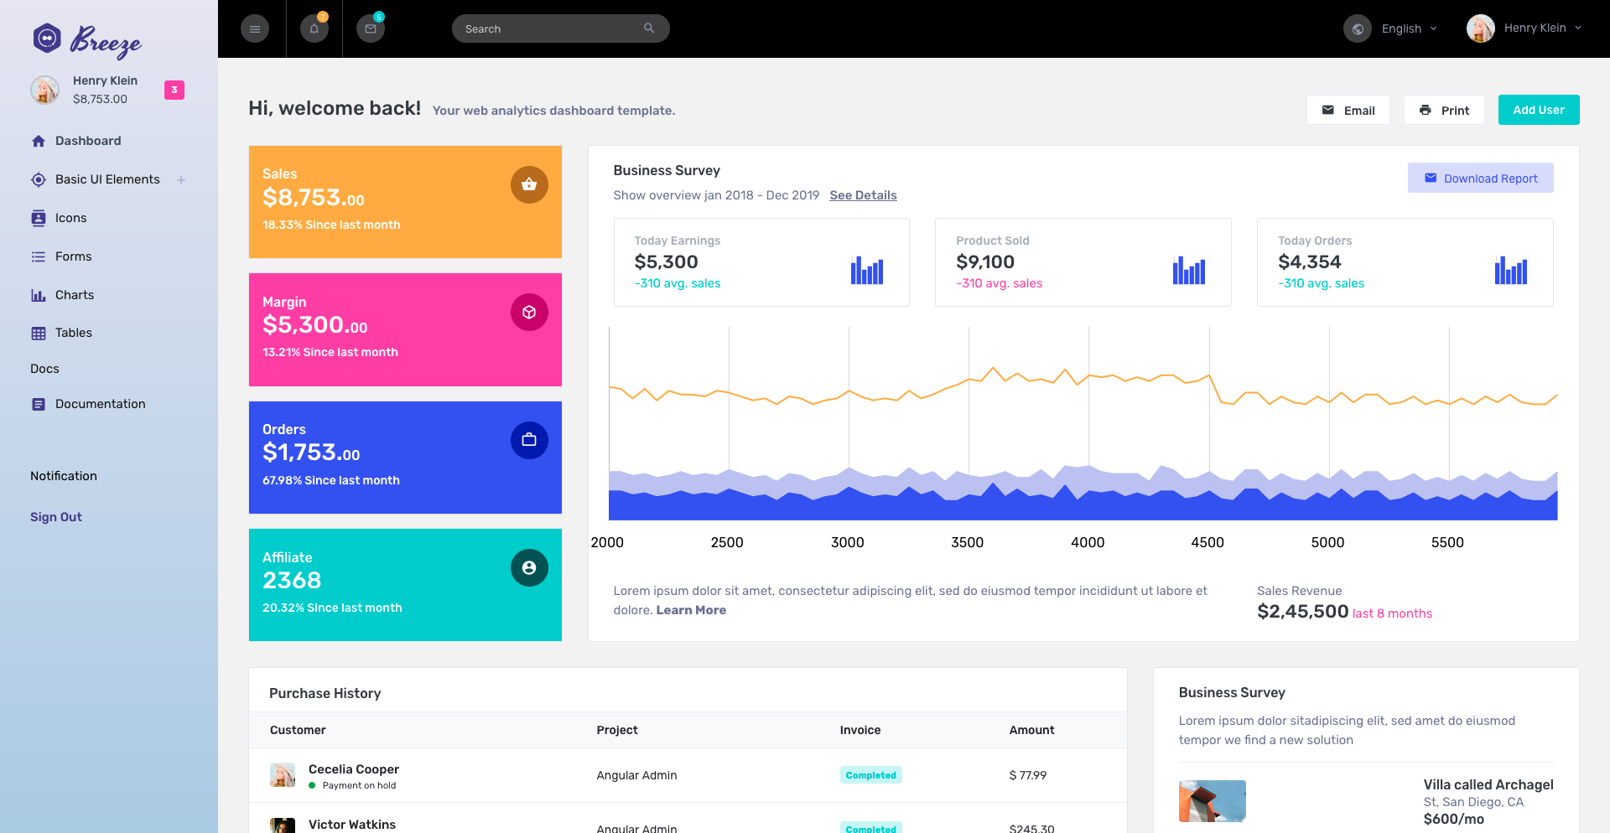This screenshot has width=1610, height=833.
Task: Click the Sign Out link
Action: tap(56, 517)
